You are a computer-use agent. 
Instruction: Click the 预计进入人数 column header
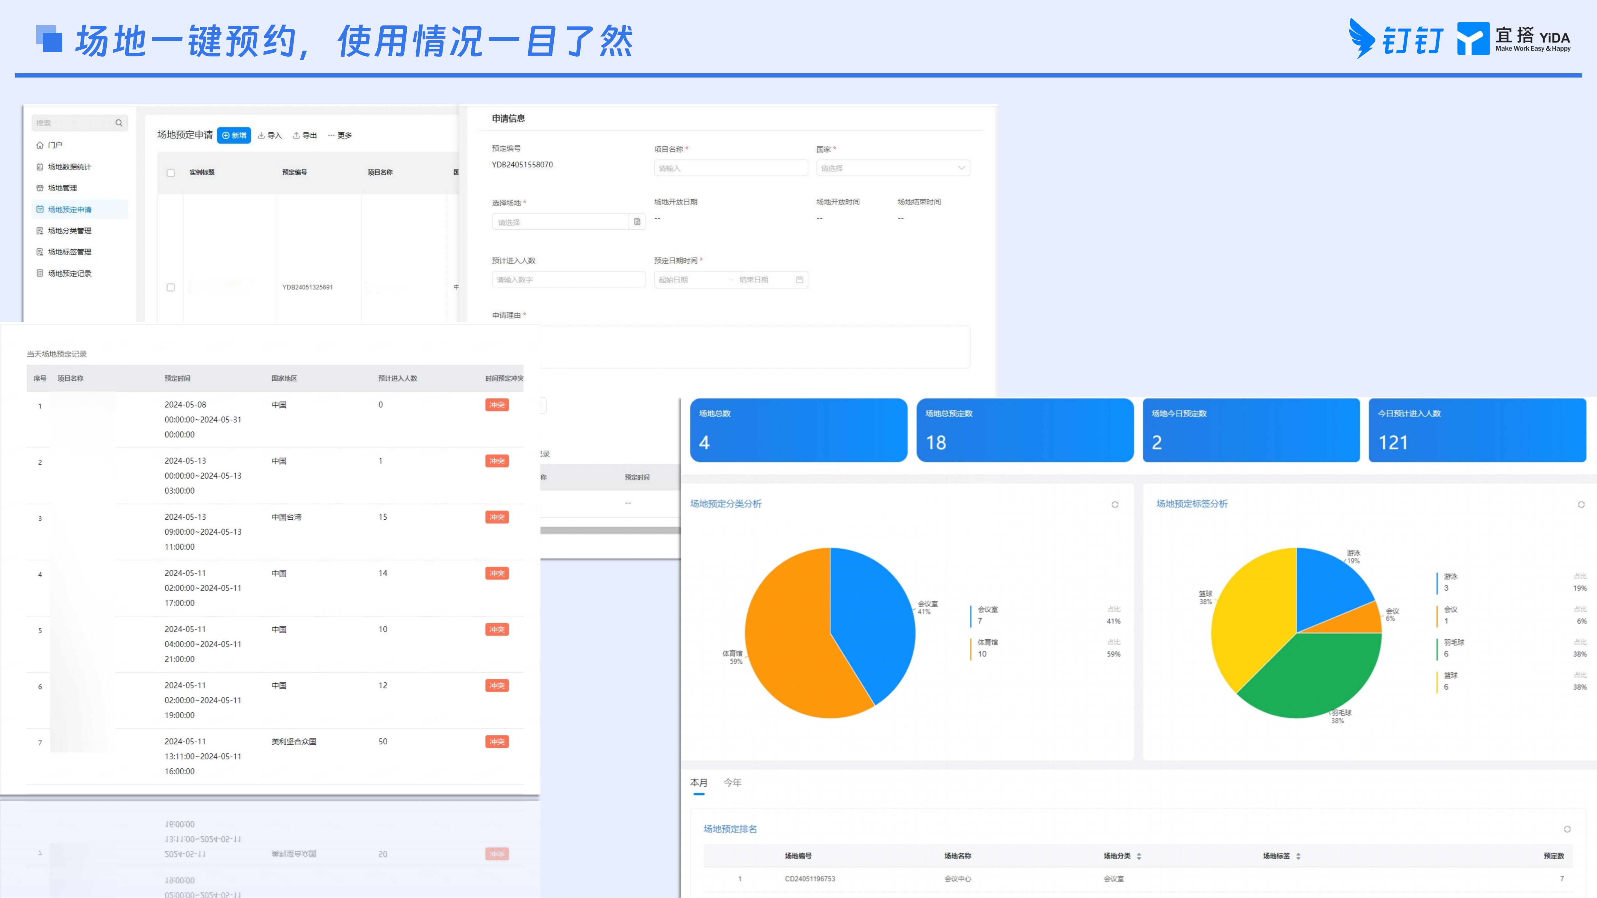[397, 379]
